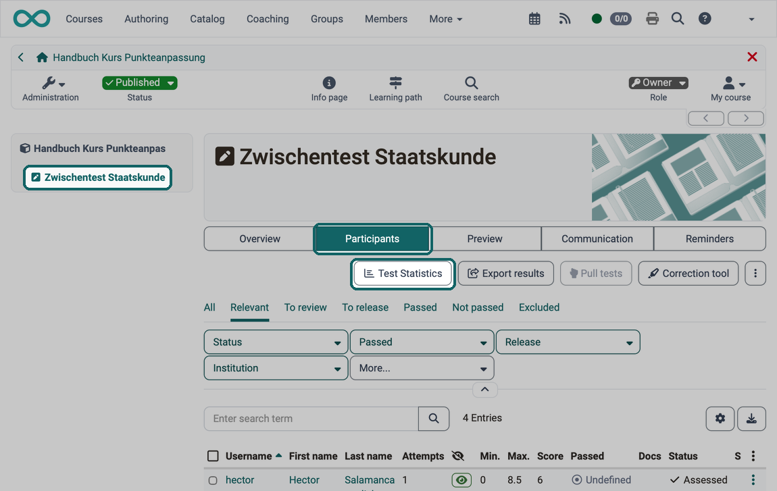Image resolution: width=777 pixels, height=491 pixels.
Task: Open the Reminders tab
Action: click(709, 239)
